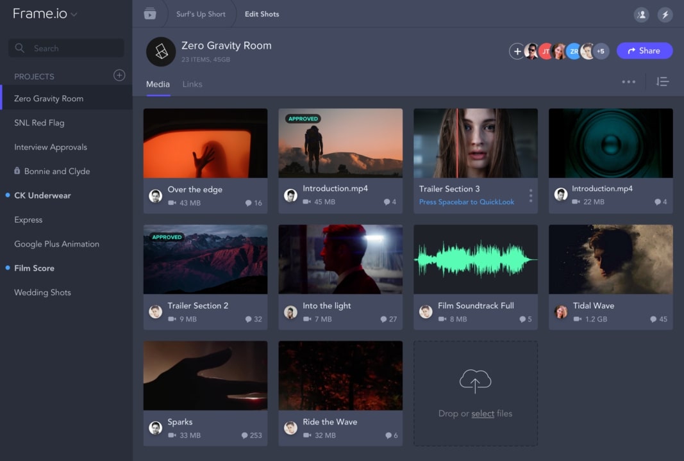
Task: Open the kebab menu on Trailer Section 3
Action: [x=531, y=196]
